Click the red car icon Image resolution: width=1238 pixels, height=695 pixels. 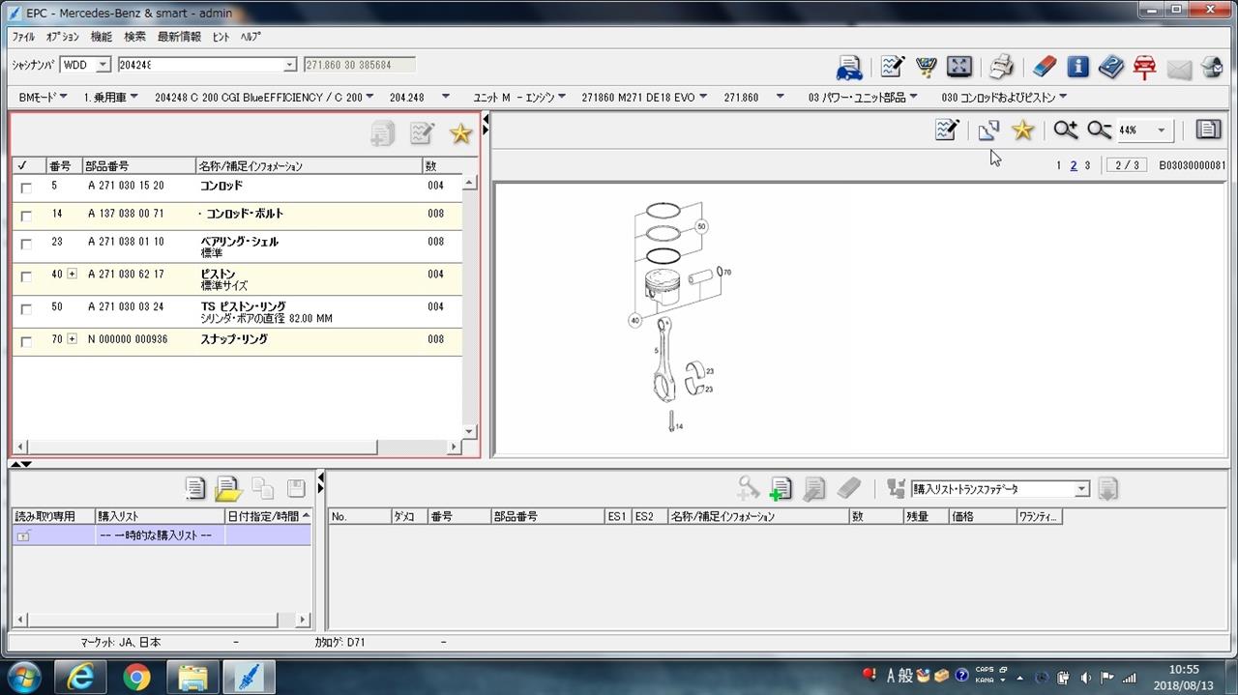point(1144,67)
